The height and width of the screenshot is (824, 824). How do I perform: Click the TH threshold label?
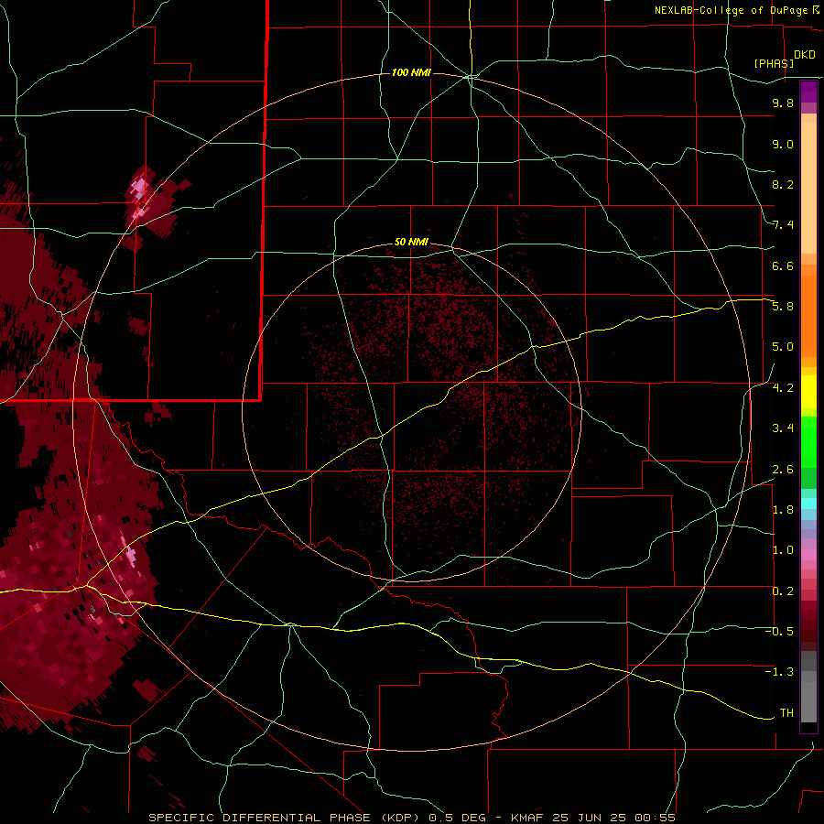[786, 713]
